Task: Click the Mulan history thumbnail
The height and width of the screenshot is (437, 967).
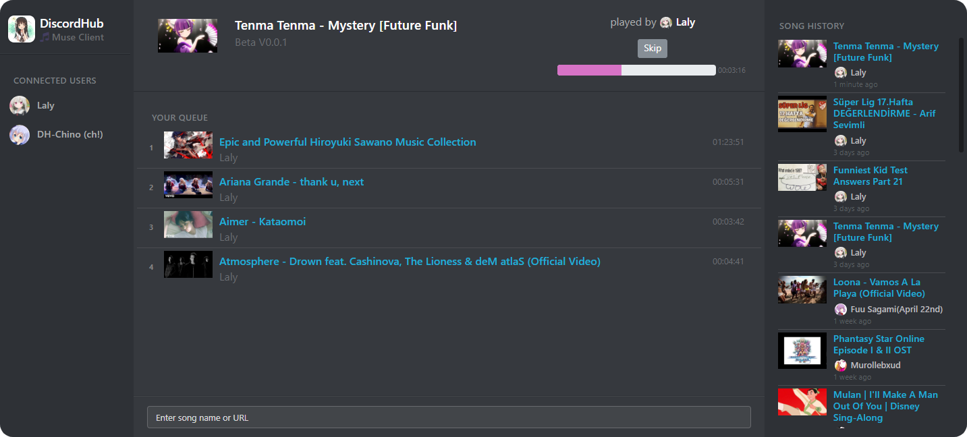Action: [x=802, y=402]
